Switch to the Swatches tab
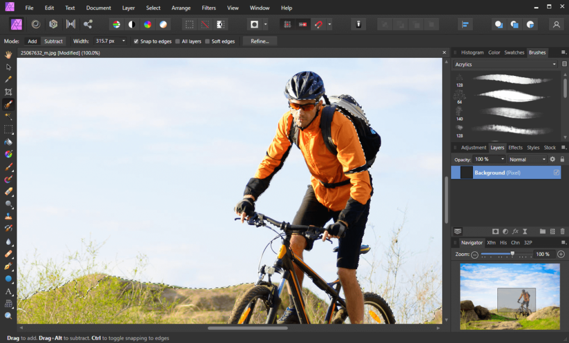This screenshot has height=343, width=569. 514,52
